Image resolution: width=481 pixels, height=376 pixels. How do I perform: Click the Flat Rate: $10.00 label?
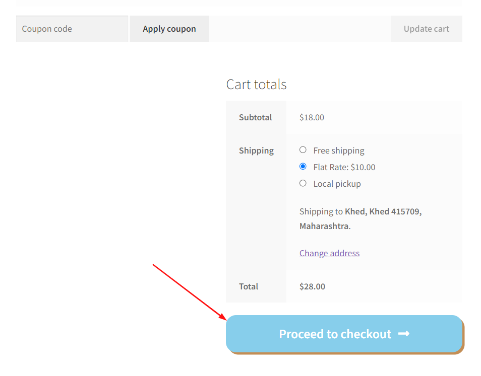pyautogui.click(x=344, y=167)
